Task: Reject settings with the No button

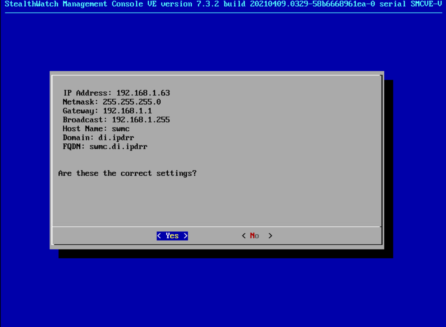Action: click(257, 236)
